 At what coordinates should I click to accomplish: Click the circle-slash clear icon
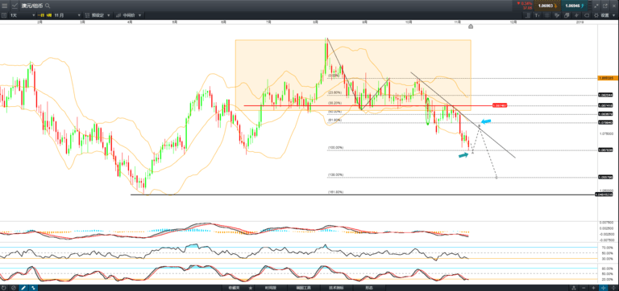point(14,288)
